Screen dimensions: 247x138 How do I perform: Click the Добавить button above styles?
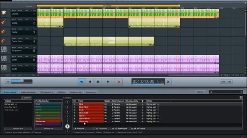tap(27, 98)
